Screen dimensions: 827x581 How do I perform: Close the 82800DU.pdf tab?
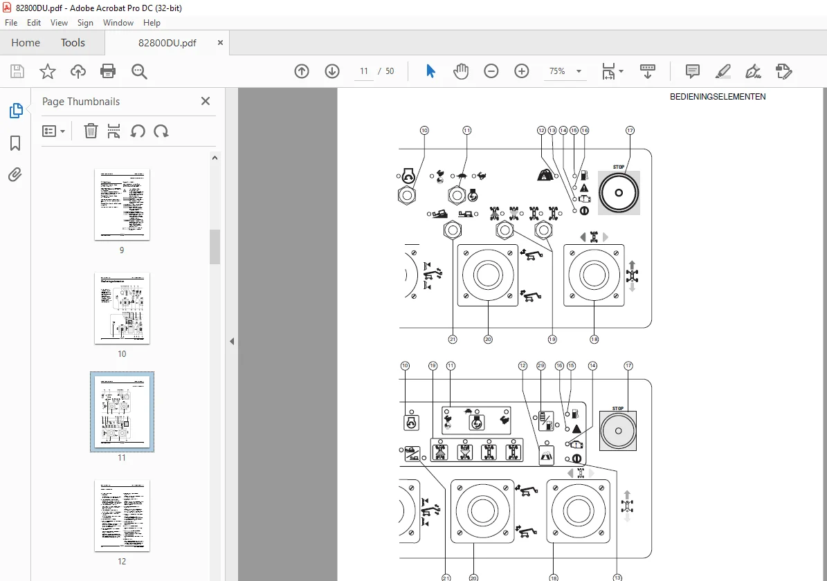pos(221,43)
